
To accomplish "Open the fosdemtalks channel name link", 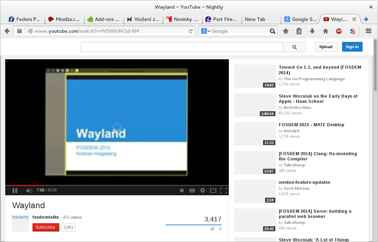I will [45, 217].
